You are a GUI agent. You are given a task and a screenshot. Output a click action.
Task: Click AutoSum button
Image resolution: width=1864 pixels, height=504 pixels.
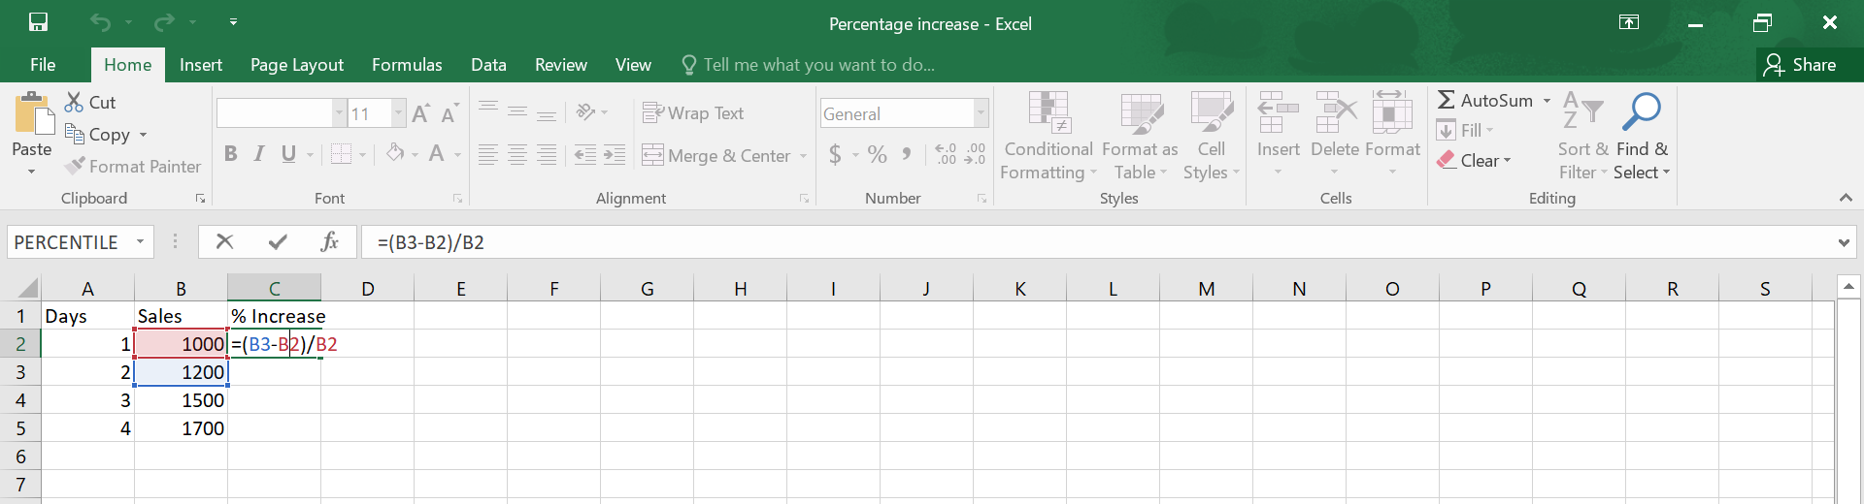click(1485, 100)
